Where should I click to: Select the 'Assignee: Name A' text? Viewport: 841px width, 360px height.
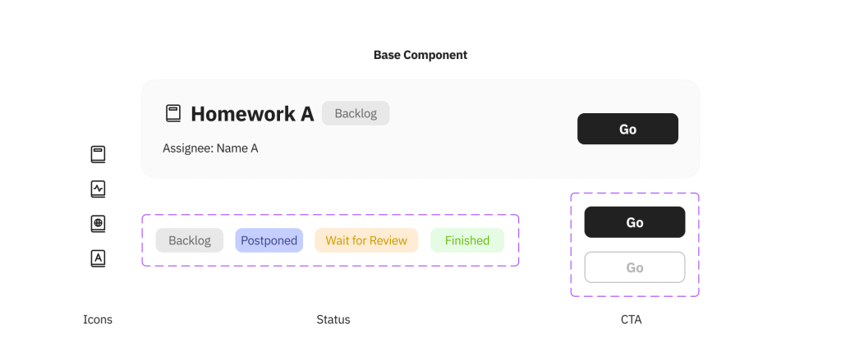pos(210,148)
